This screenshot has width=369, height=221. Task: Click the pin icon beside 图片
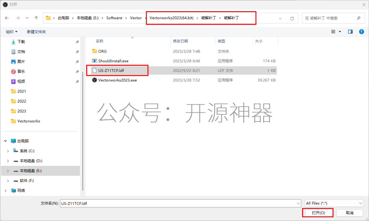pos(77,62)
